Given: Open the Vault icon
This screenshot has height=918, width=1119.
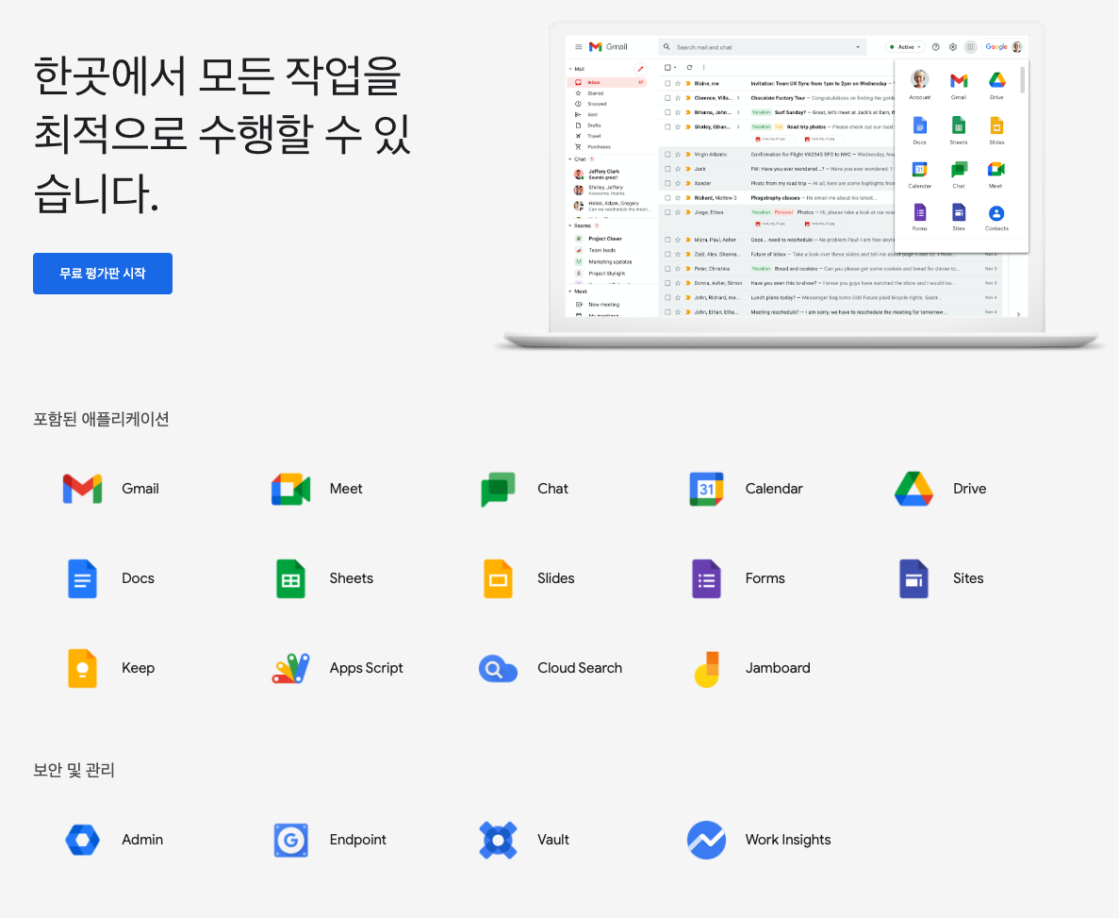Looking at the screenshot, I should 498,840.
